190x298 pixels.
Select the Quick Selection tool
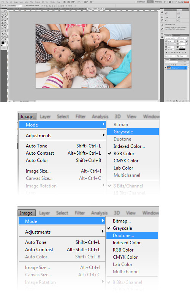tap(5, 14)
